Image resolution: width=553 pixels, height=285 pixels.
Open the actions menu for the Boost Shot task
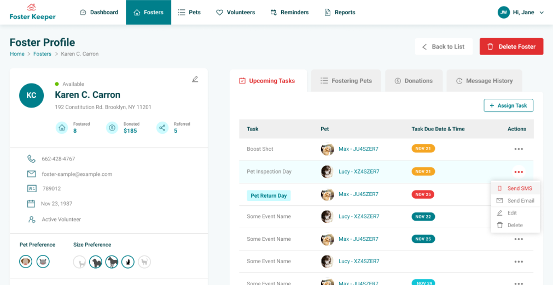(518, 149)
